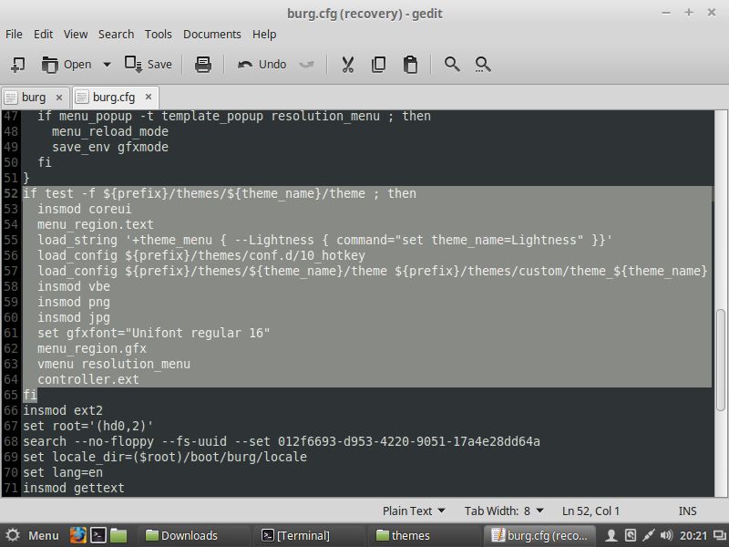Launch terminal from panel launcher icon
729x547 pixels.
(x=98, y=535)
